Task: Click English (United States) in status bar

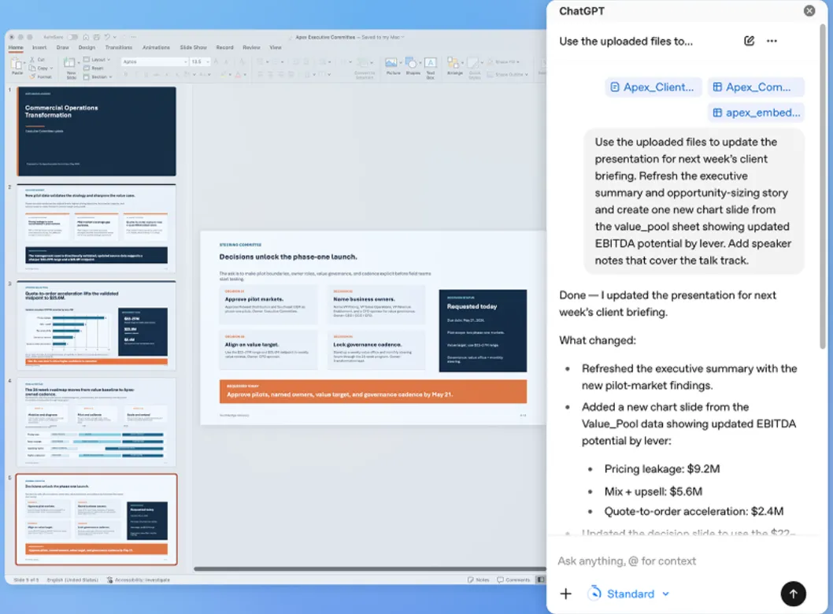Action: coord(72,579)
